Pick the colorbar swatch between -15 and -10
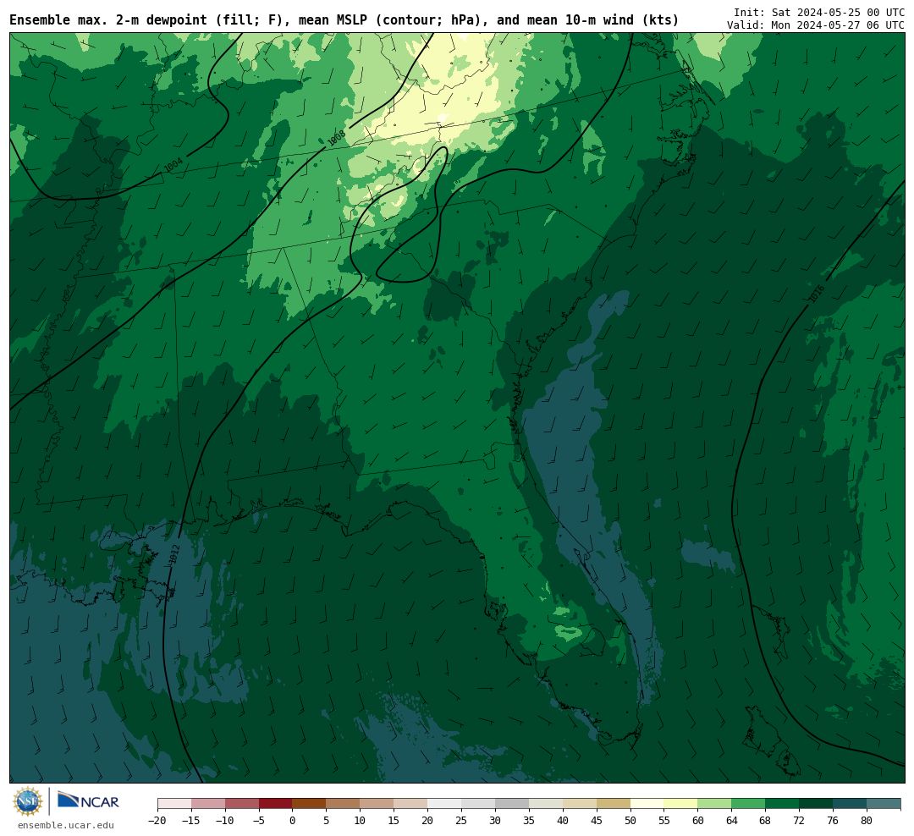This screenshot has height=836, width=914. pyautogui.click(x=208, y=804)
